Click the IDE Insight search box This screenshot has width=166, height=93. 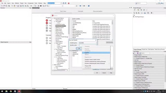point(141,3)
